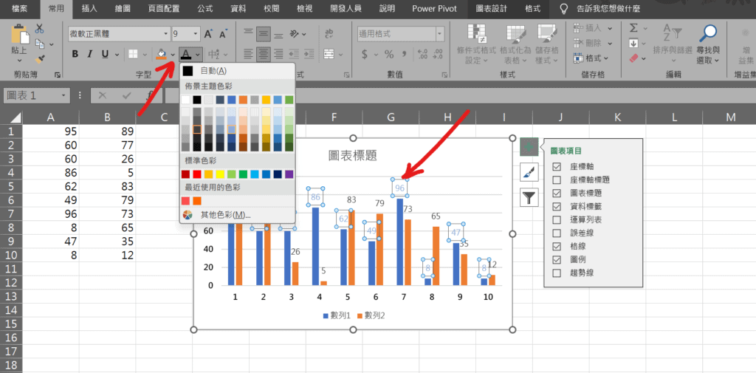756x373 pixels.
Task: Expand the 圖表 1 name box dropdown
Action: click(x=64, y=96)
